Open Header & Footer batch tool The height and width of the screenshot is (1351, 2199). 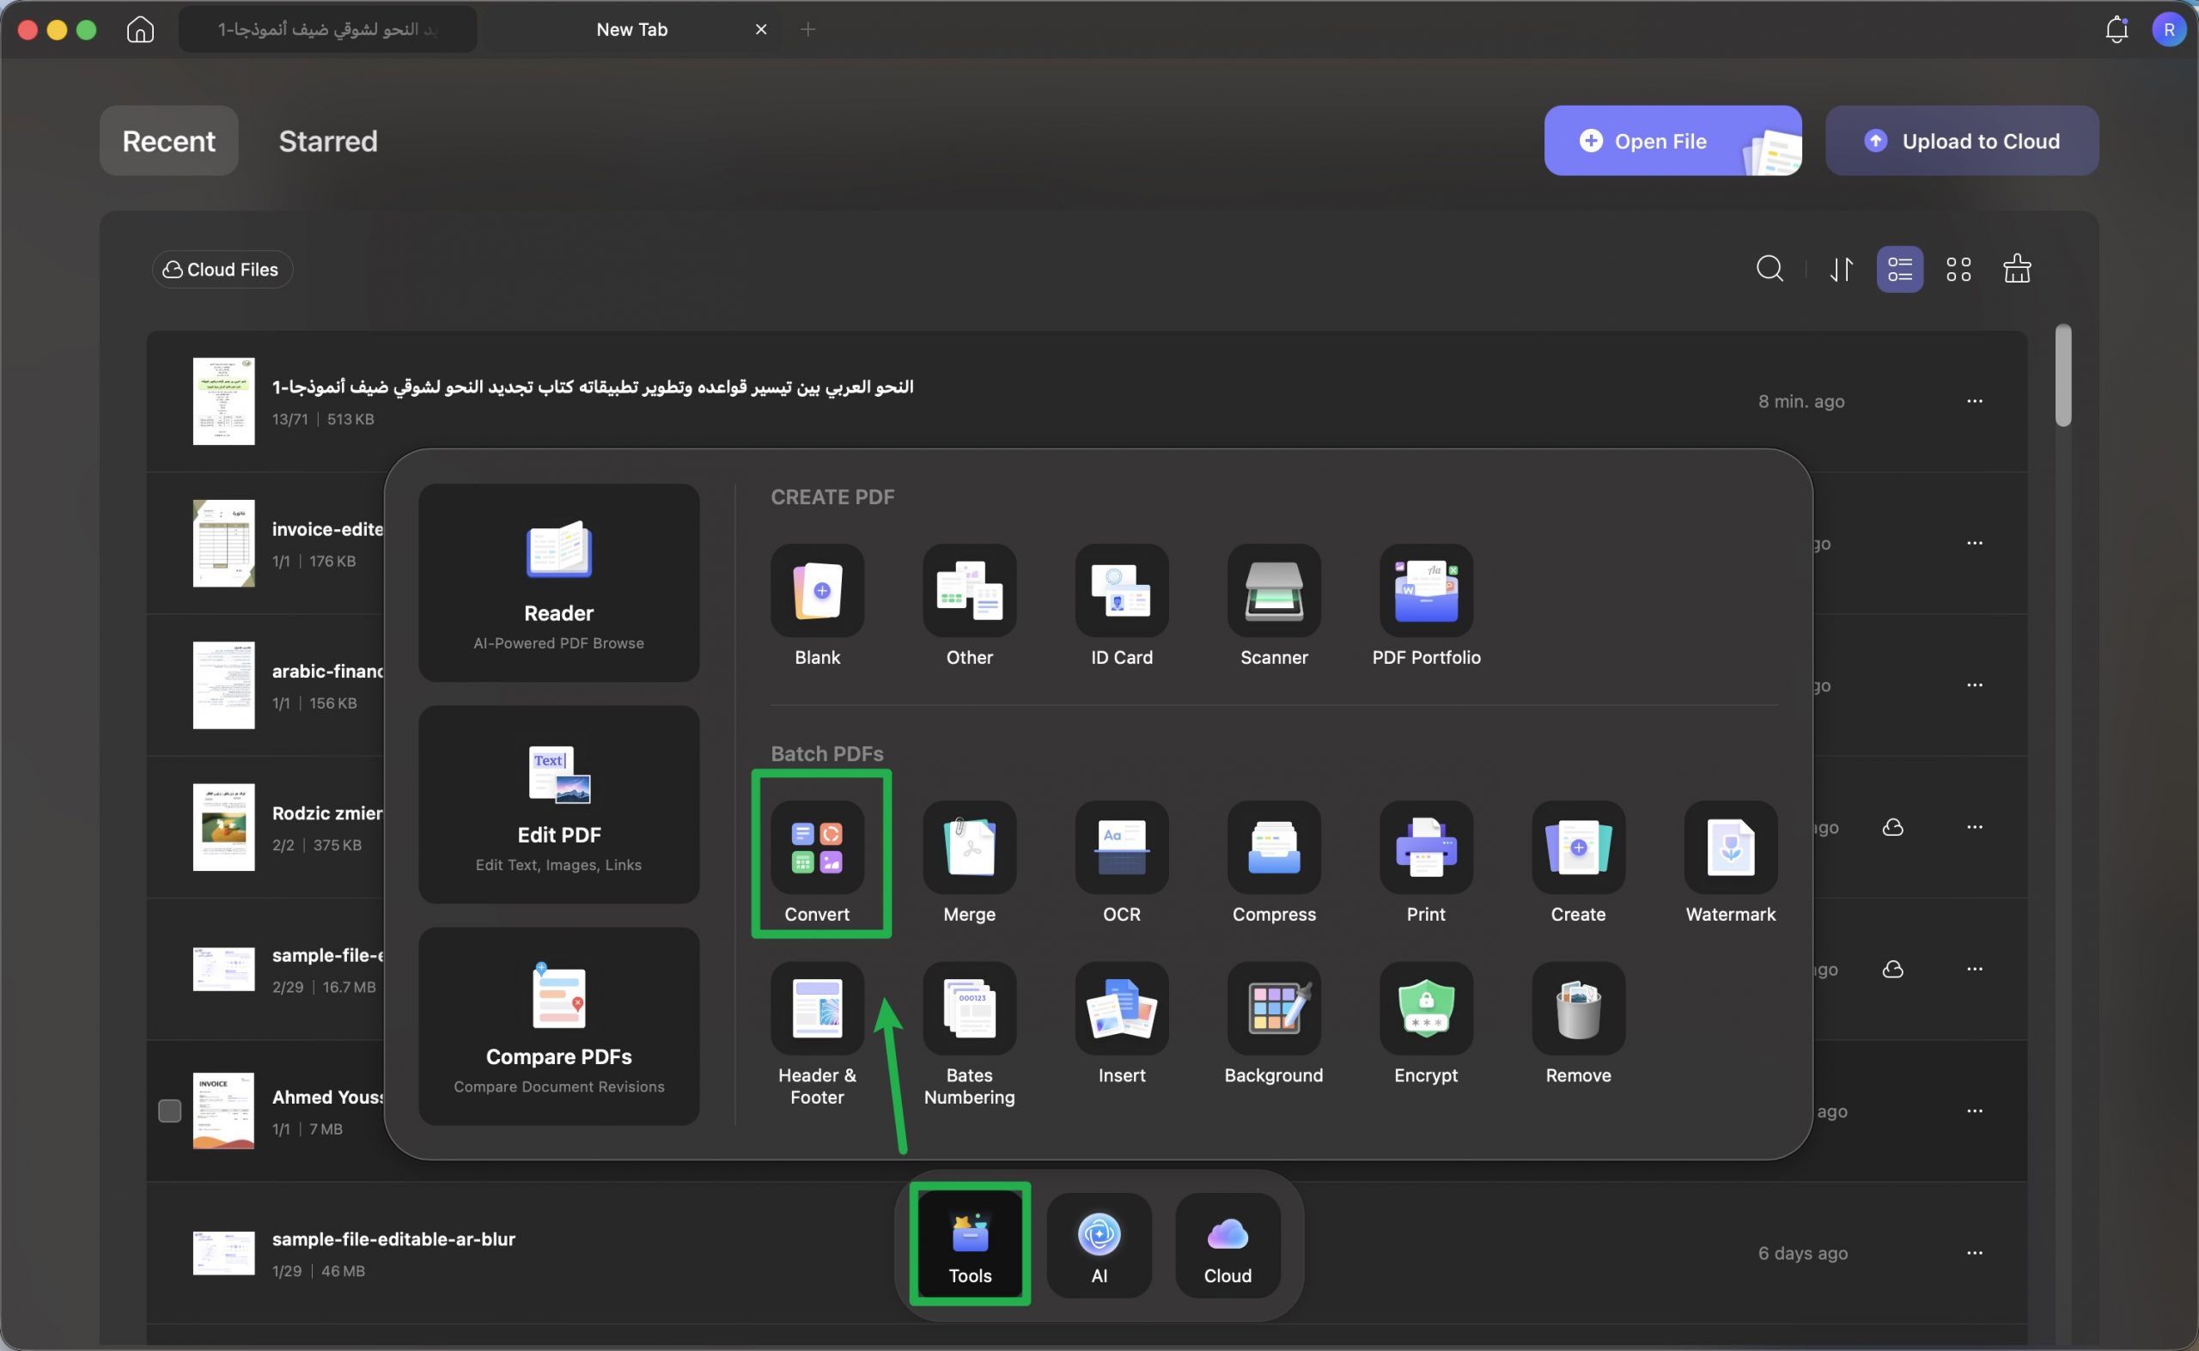tap(817, 1034)
